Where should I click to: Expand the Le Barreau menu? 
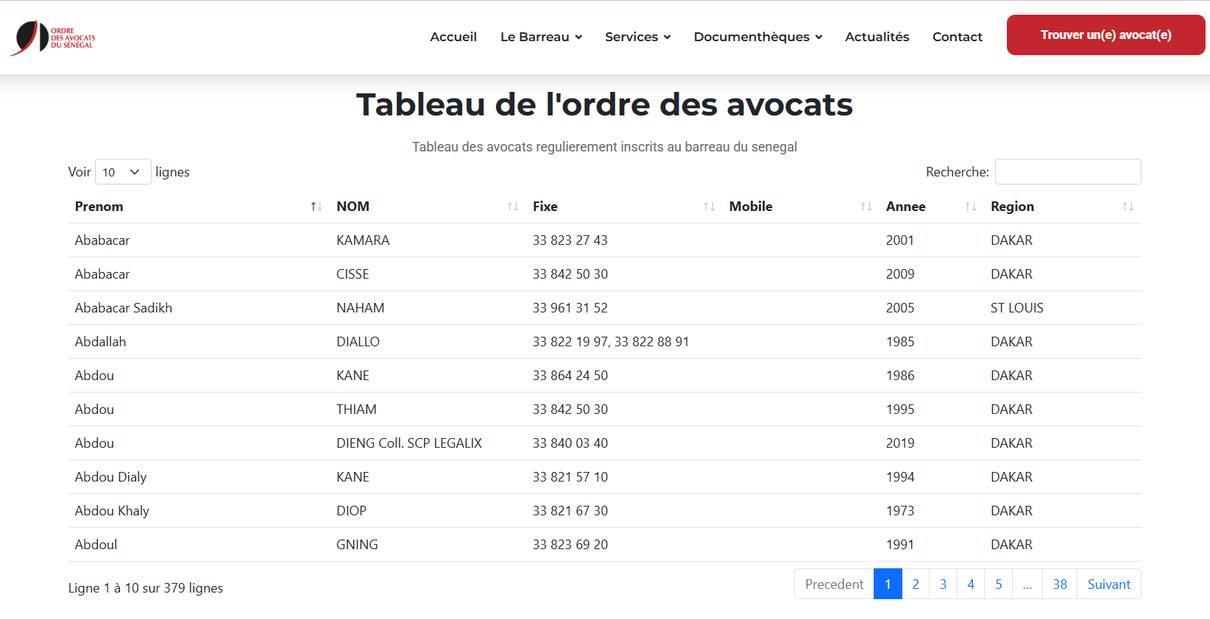(541, 37)
